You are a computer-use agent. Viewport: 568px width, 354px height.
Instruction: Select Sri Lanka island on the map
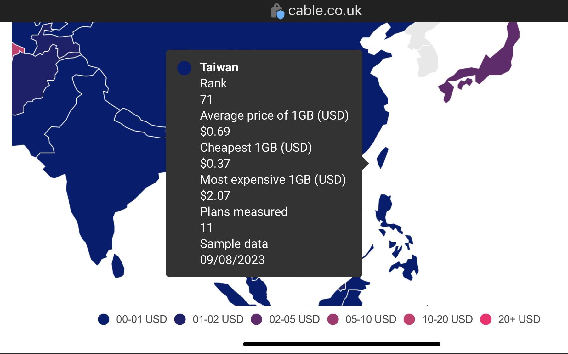[118, 267]
